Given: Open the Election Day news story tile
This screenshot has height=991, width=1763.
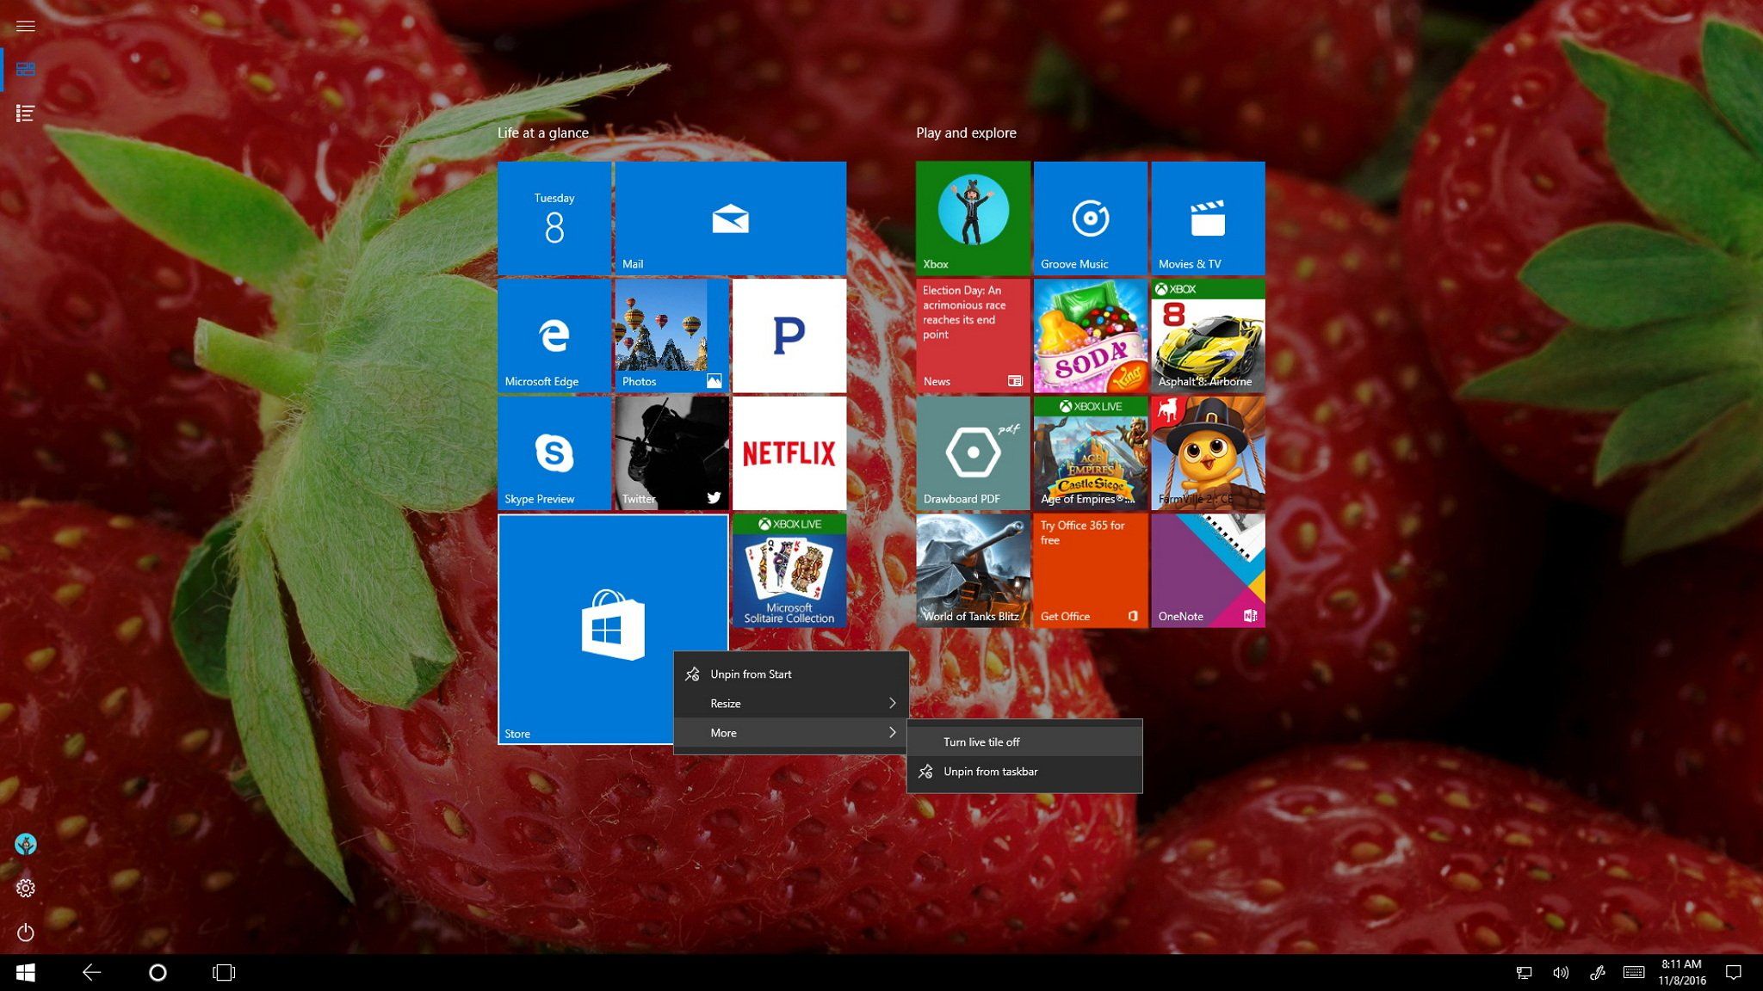Looking at the screenshot, I should pyautogui.click(x=972, y=335).
